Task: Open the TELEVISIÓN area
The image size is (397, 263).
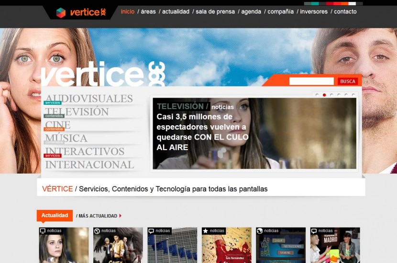Action: [77, 111]
